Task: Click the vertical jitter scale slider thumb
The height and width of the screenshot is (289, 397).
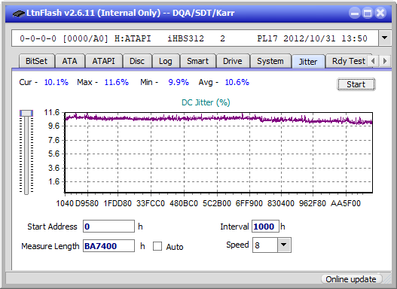Action: [26, 113]
